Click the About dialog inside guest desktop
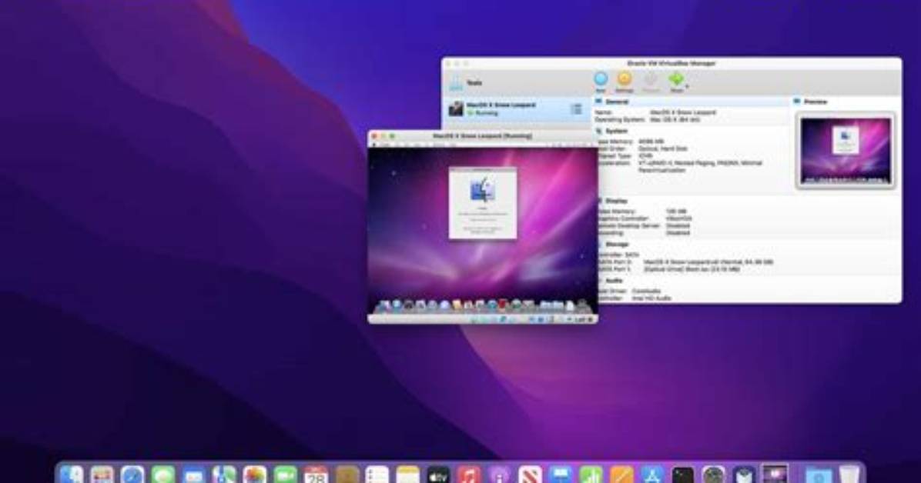 coord(483,203)
